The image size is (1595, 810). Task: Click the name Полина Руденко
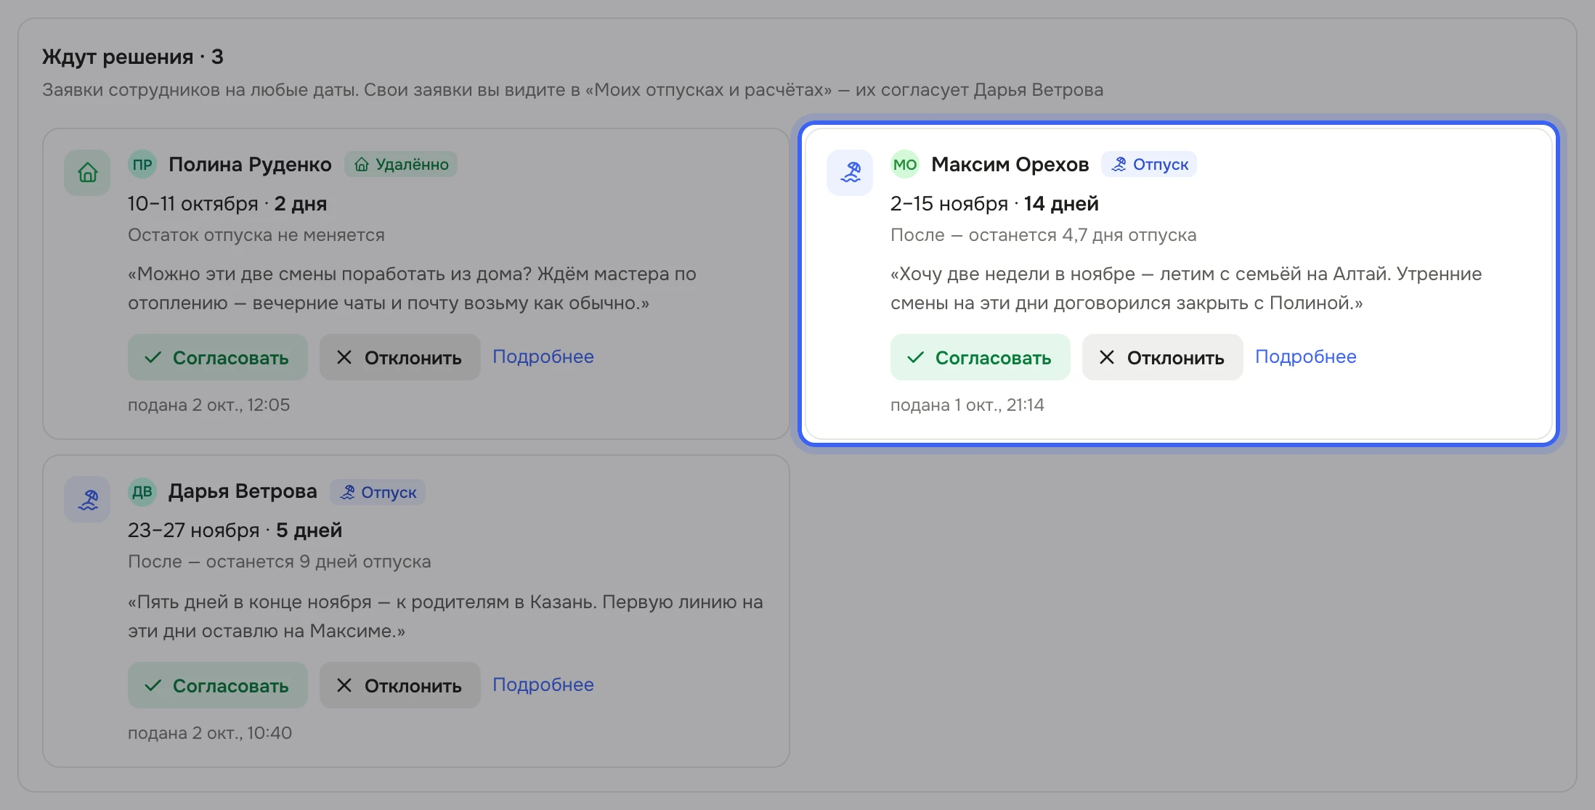(x=250, y=165)
